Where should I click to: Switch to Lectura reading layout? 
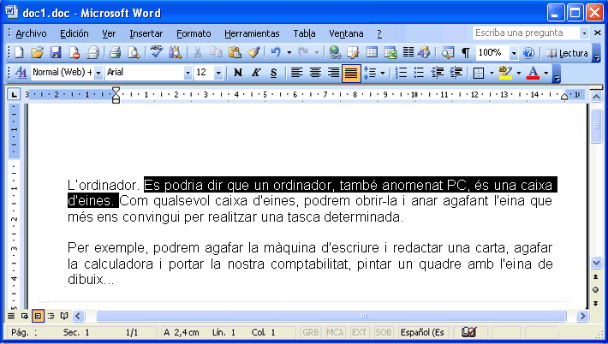pos(567,53)
